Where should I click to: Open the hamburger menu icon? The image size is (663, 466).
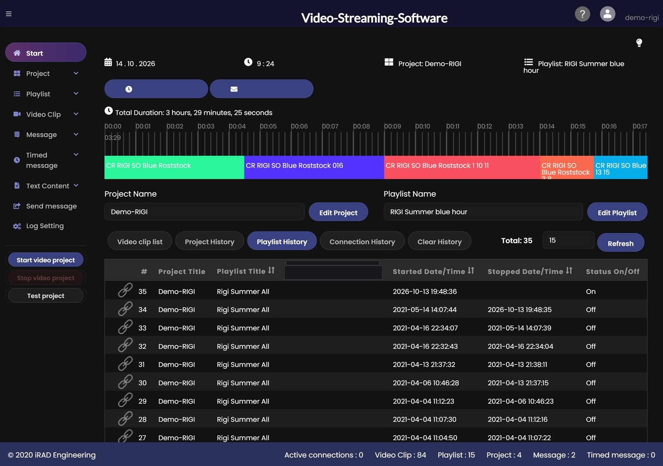tap(9, 14)
